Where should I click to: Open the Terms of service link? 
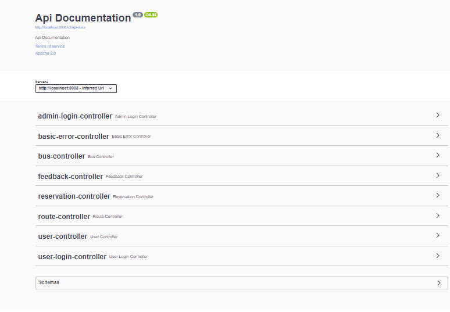click(x=50, y=46)
